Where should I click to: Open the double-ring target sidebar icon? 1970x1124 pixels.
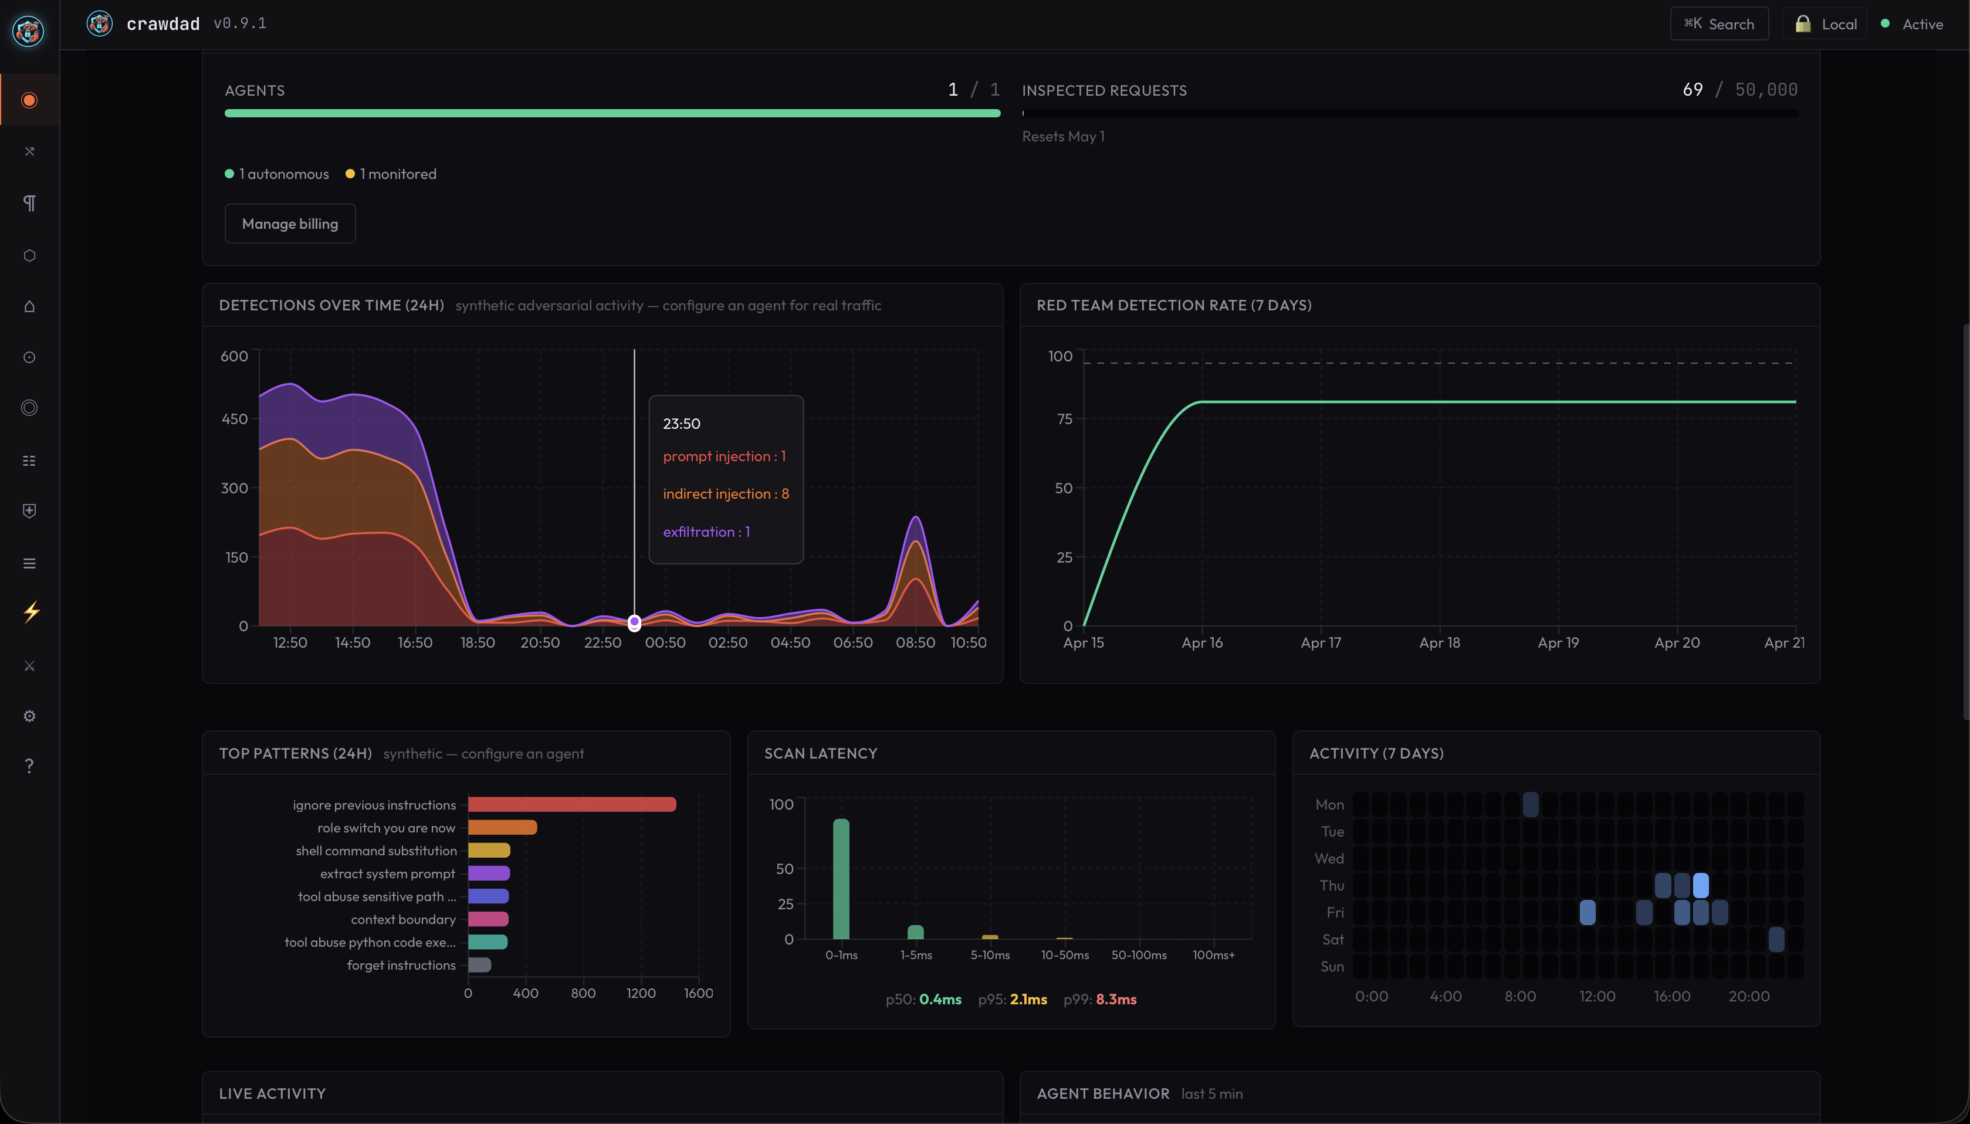click(29, 408)
